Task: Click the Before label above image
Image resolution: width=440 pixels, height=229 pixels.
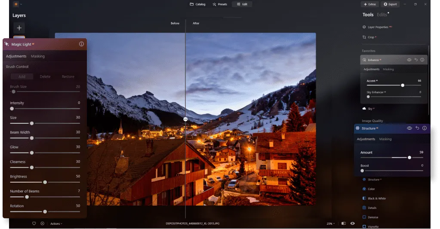Action: 175,23
